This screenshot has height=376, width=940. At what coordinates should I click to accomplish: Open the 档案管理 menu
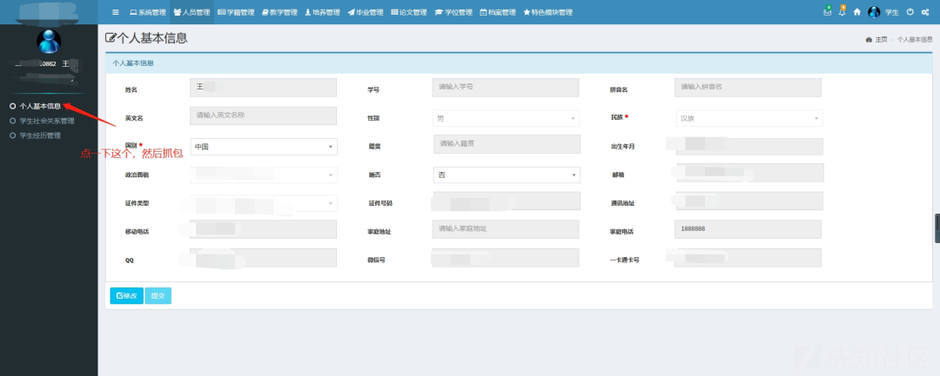tap(498, 12)
